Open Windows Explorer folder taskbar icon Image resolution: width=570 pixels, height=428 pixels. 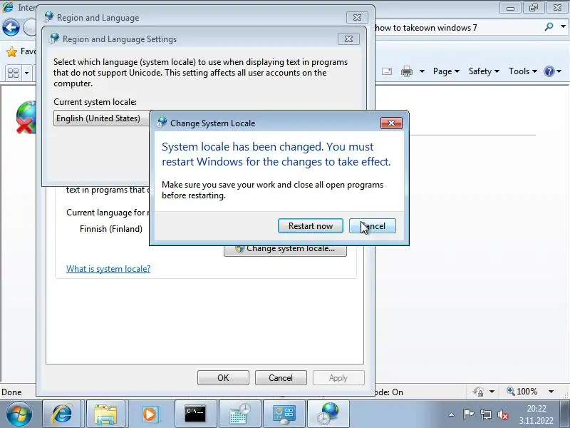(x=105, y=414)
